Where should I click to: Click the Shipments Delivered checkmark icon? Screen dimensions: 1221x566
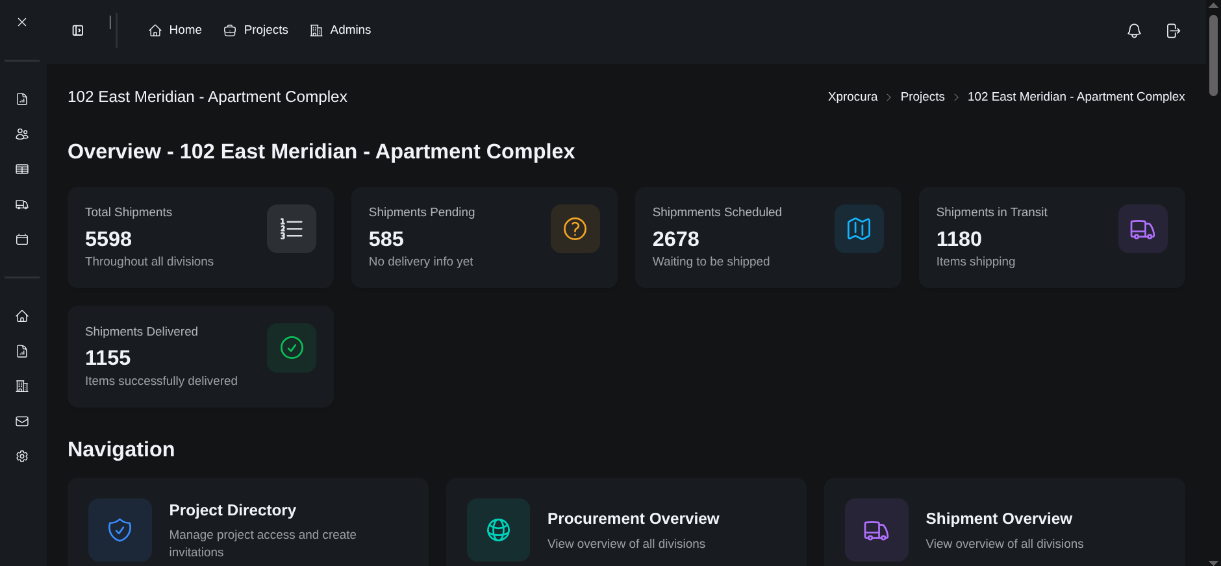(x=292, y=348)
